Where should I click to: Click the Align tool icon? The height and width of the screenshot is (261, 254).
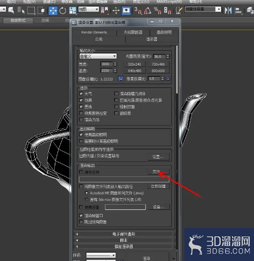click(x=238, y=11)
